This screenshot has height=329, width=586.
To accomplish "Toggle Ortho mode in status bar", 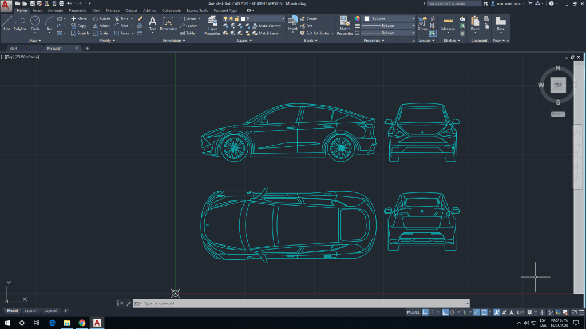I will coord(445,312).
